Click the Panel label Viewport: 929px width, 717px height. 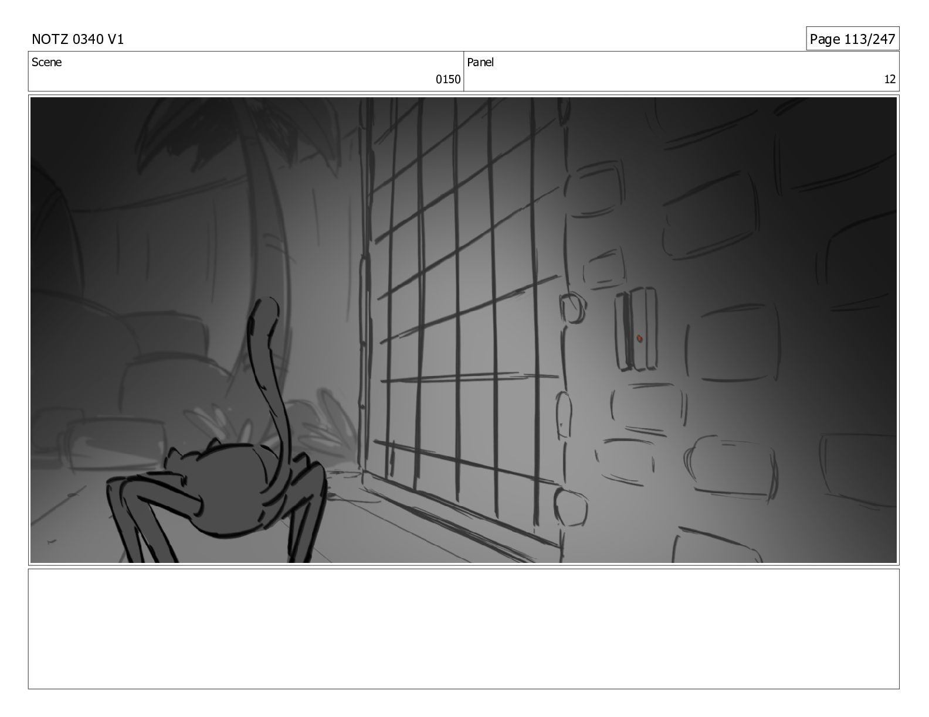coord(480,62)
